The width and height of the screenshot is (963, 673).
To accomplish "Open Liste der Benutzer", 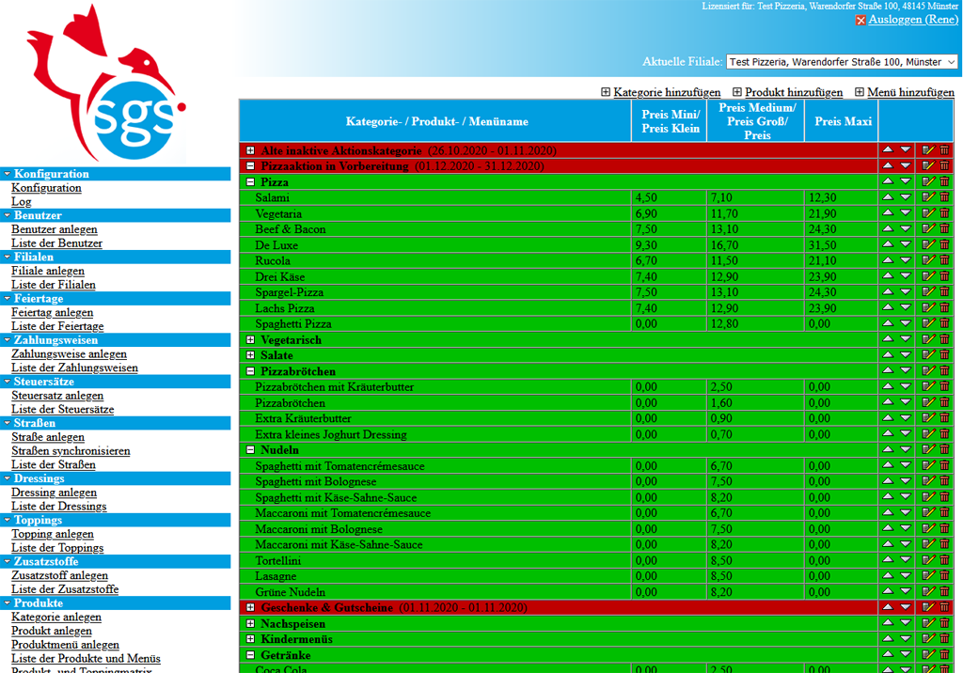I will point(56,243).
